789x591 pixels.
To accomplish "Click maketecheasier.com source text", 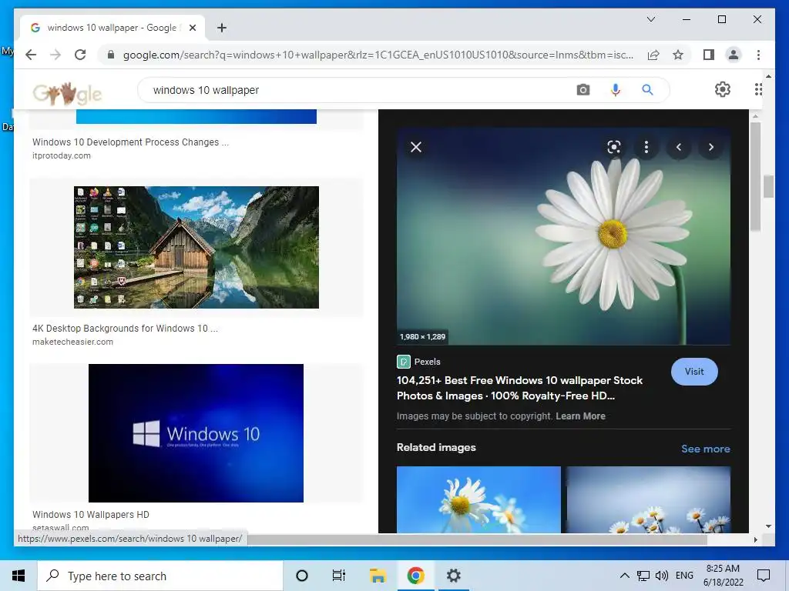I will click(x=73, y=342).
